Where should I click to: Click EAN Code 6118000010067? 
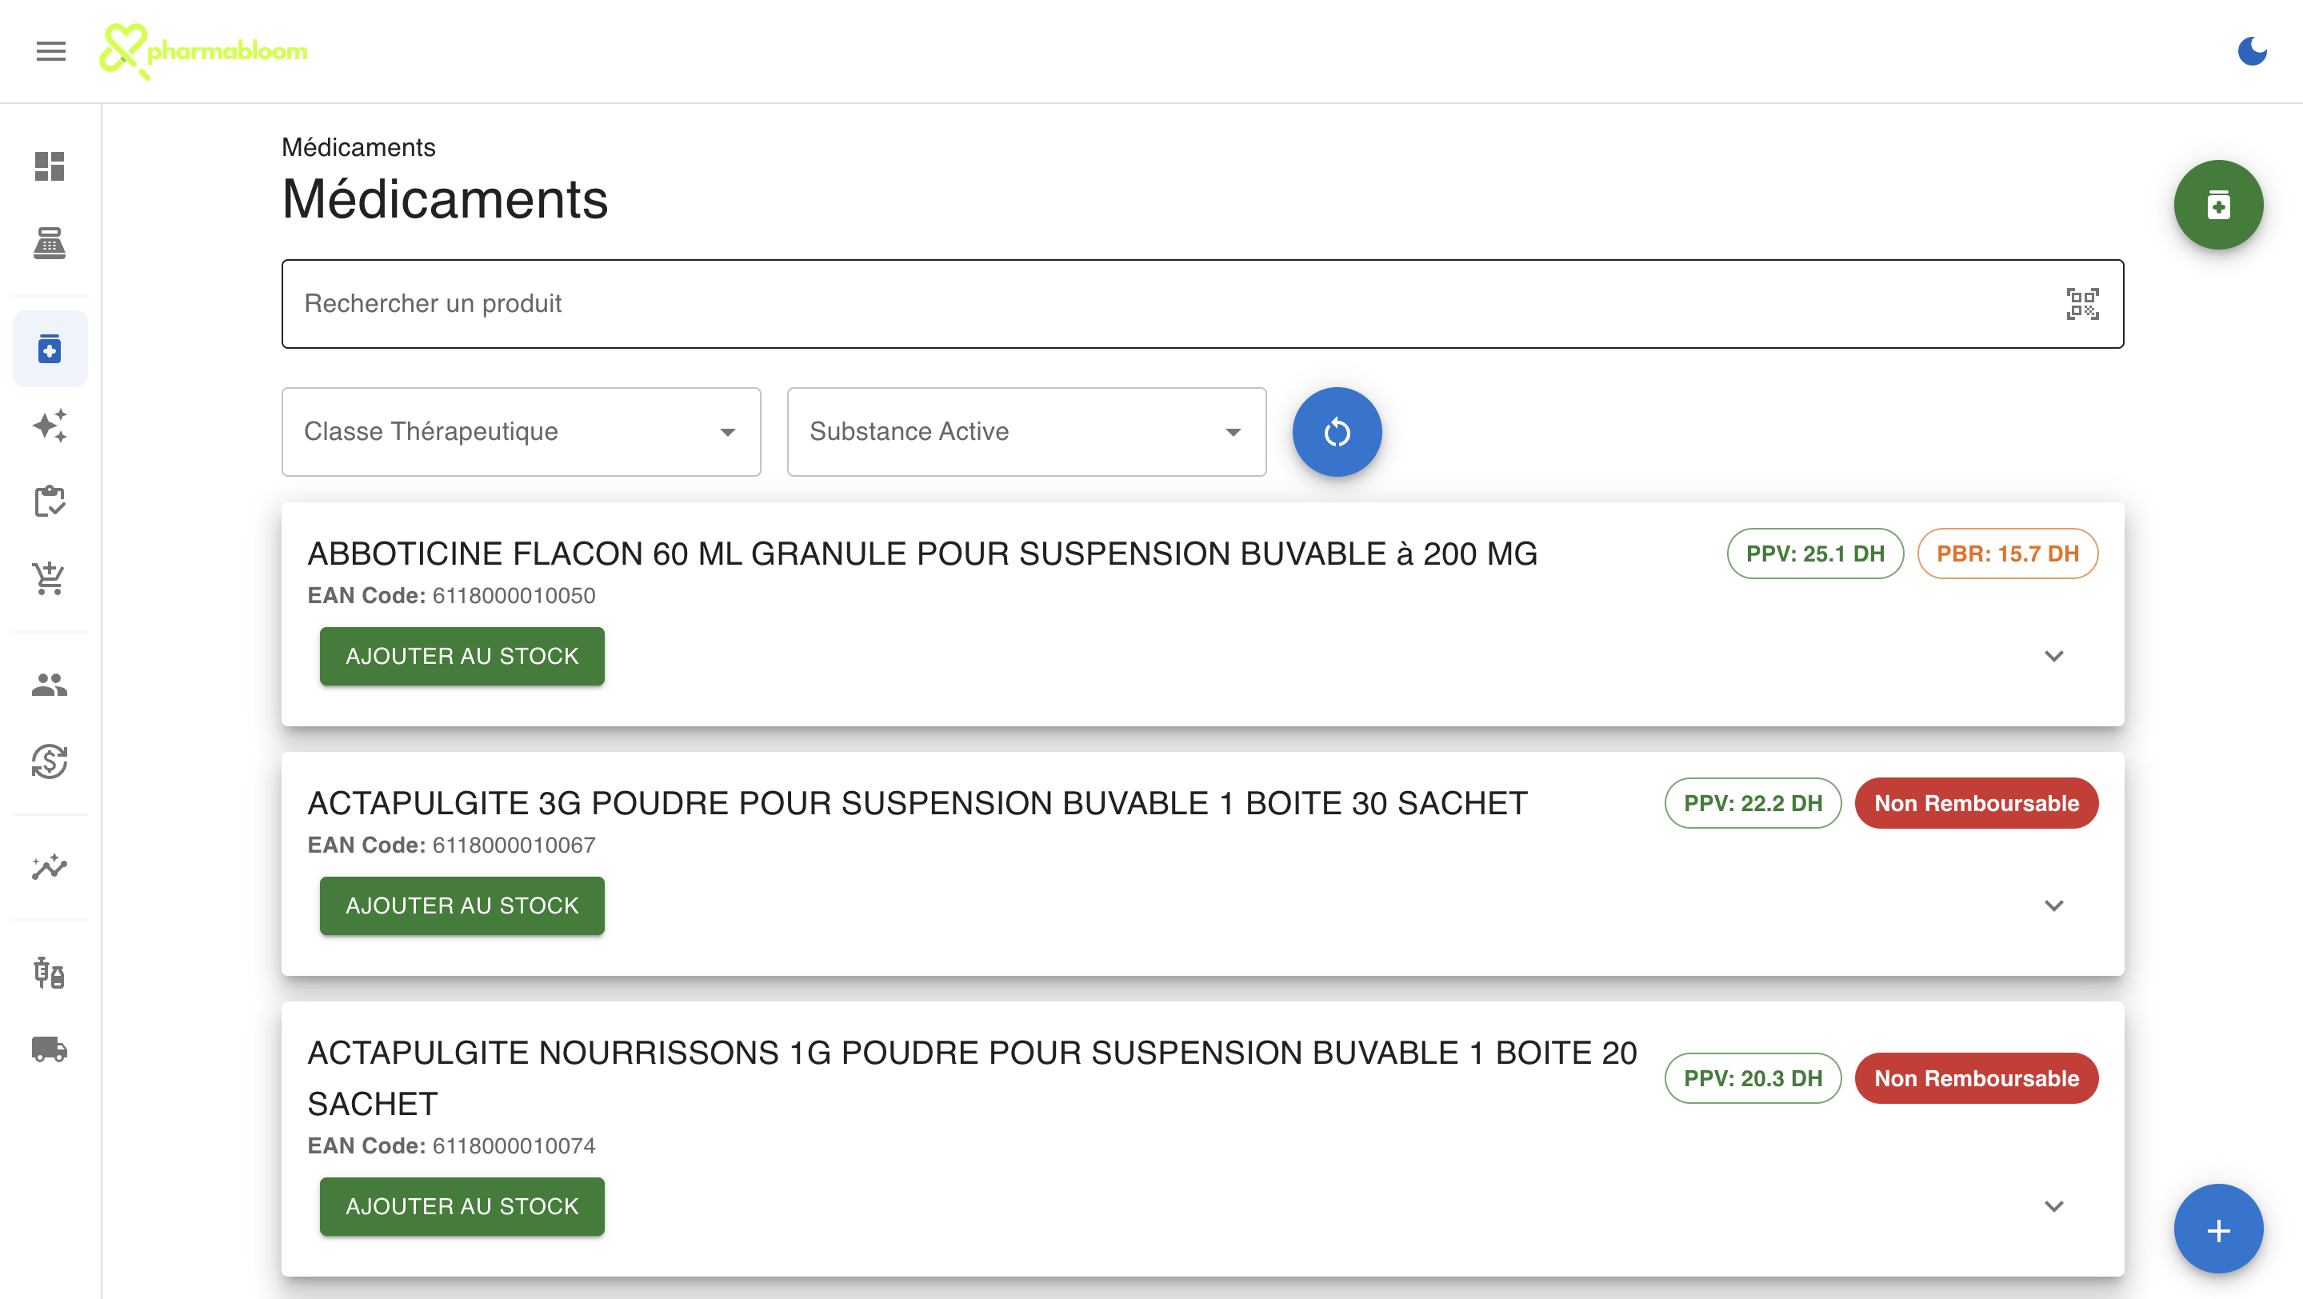[x=451, y=845]
